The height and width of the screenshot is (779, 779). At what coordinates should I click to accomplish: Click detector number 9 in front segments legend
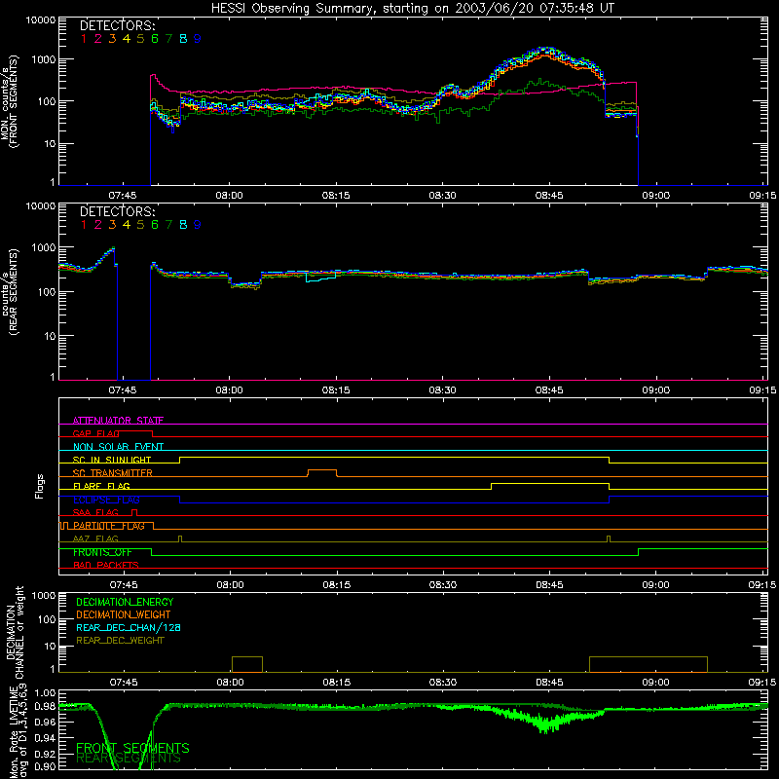[x=198, y=39]
